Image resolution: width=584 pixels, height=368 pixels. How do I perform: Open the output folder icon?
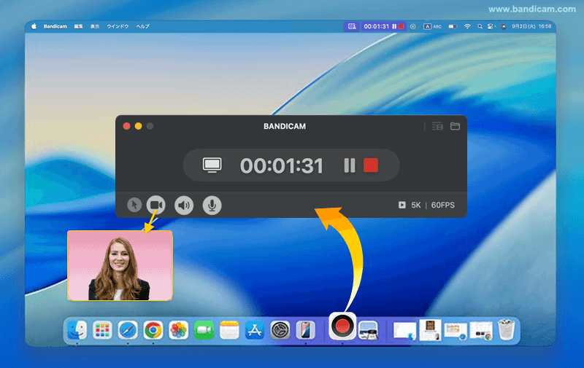click(x=455, y=126)
